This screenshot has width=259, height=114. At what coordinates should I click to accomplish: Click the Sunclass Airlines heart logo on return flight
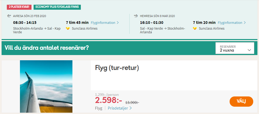coord(195,28)
